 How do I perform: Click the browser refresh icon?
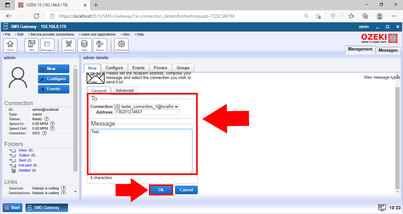point(37,16)
